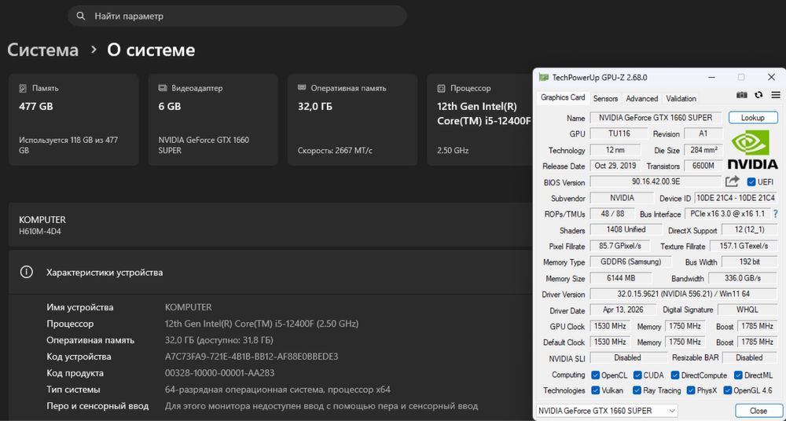Click the 336.0 GB/s Bandwidth value
This screenshot has height=421, width=786.
click(743, 278)
